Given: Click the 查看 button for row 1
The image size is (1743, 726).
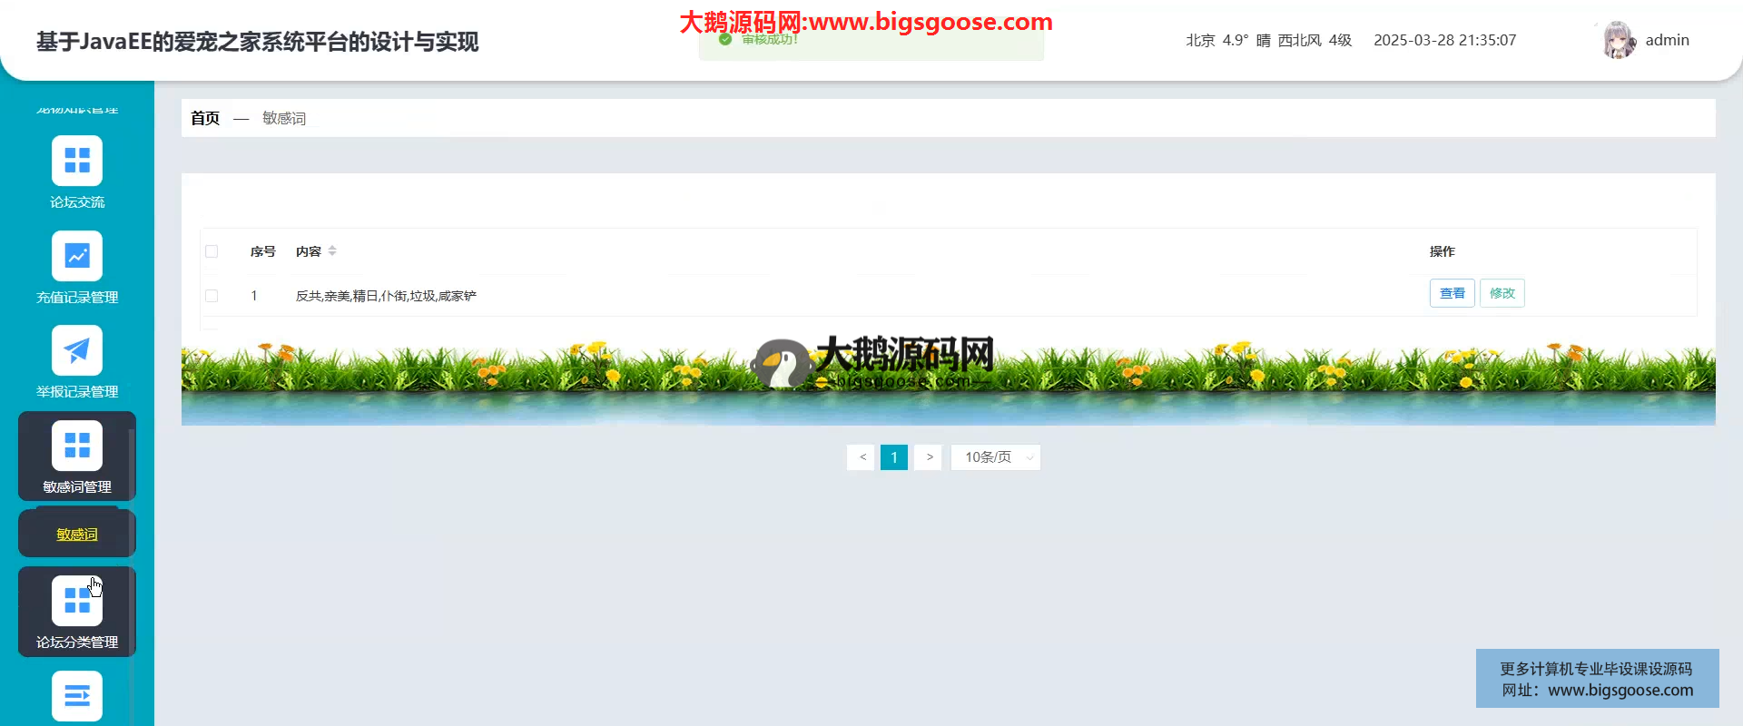Looking at the screenshot, I should click(1452, 293).
